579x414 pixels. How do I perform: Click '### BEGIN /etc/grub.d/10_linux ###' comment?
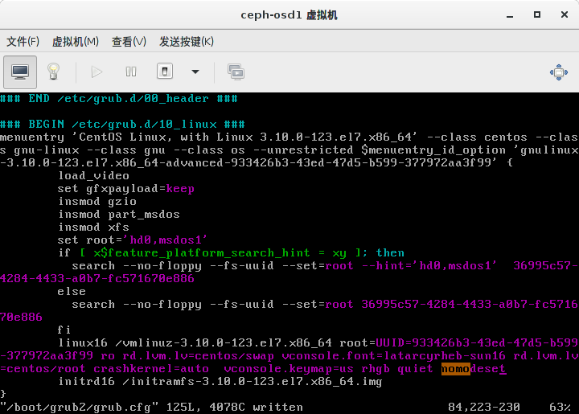(122, 124)
